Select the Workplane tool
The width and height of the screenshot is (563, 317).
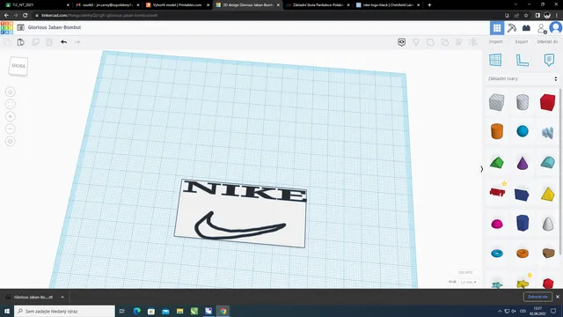coord(495,60)
